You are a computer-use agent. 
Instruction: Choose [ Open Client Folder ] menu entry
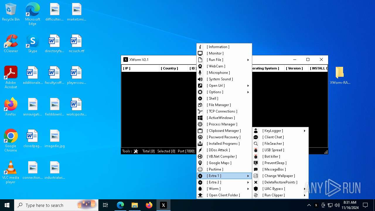(224, 195)
